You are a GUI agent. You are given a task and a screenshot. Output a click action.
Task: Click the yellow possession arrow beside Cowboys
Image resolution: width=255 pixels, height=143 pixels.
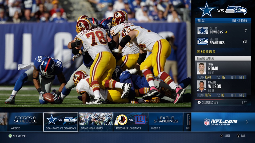tap(226, 32)
